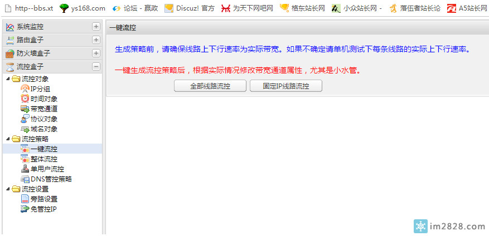Collapse the 流控对象 tree node arrow
Image resolution: width=489 pixels, height=236 pixels.
click(x=8, y=79)
